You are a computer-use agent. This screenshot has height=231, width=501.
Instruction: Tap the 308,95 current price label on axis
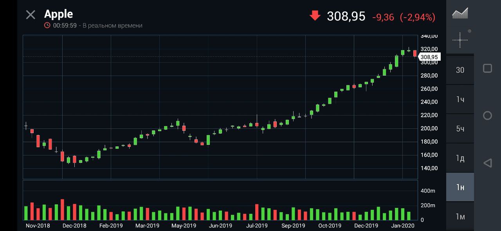429,57
